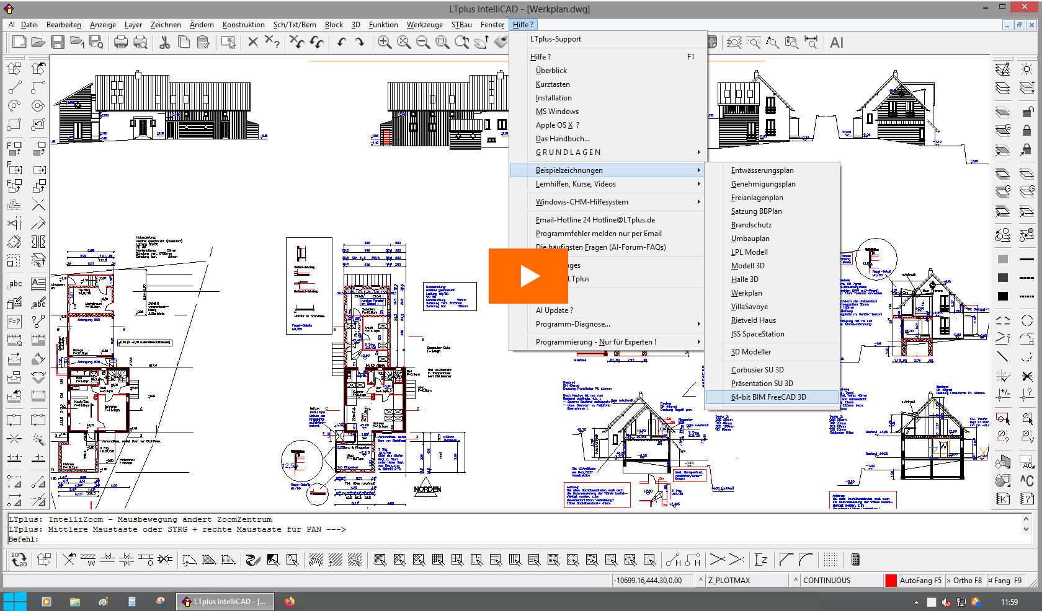Open File Explorer from the taskbar
This screenshot has width=1042, height=611.
75,602
